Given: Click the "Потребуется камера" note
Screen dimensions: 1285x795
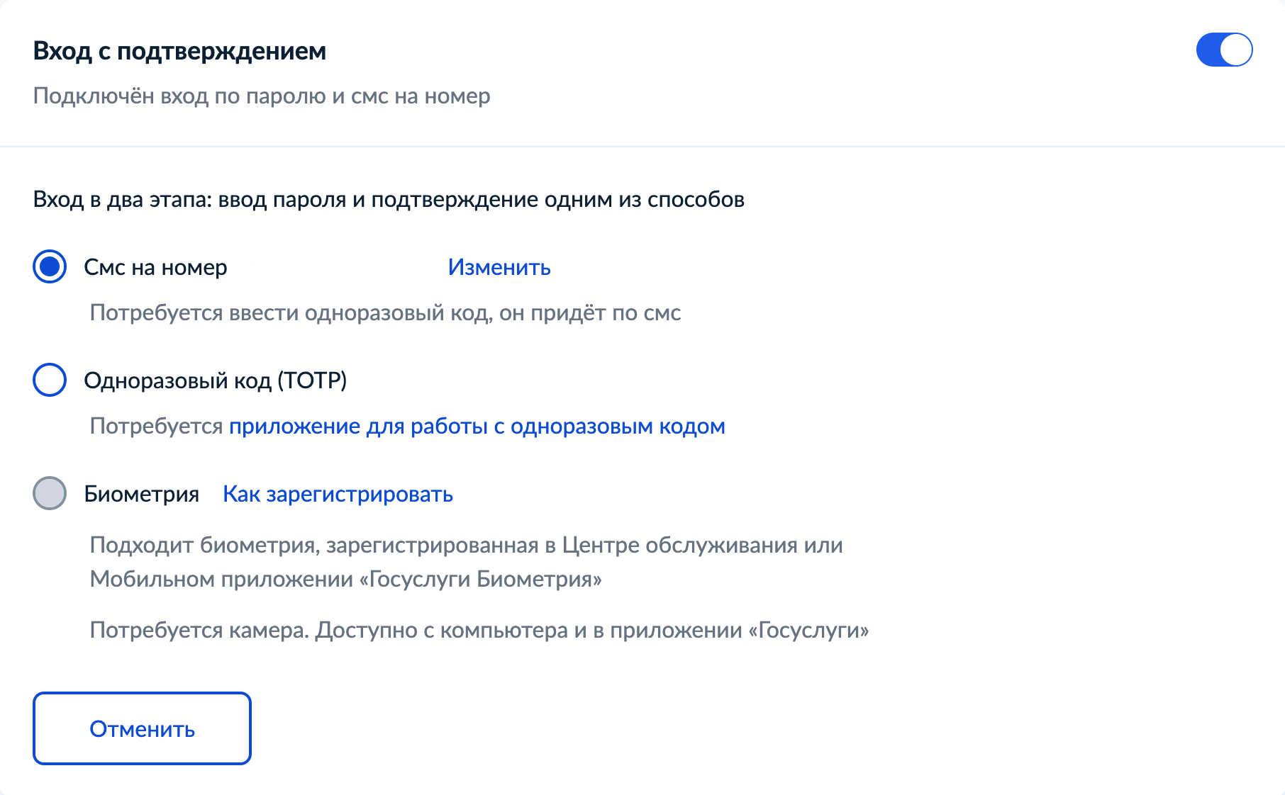Looking at the screenshot, I should tap(479, 631).
